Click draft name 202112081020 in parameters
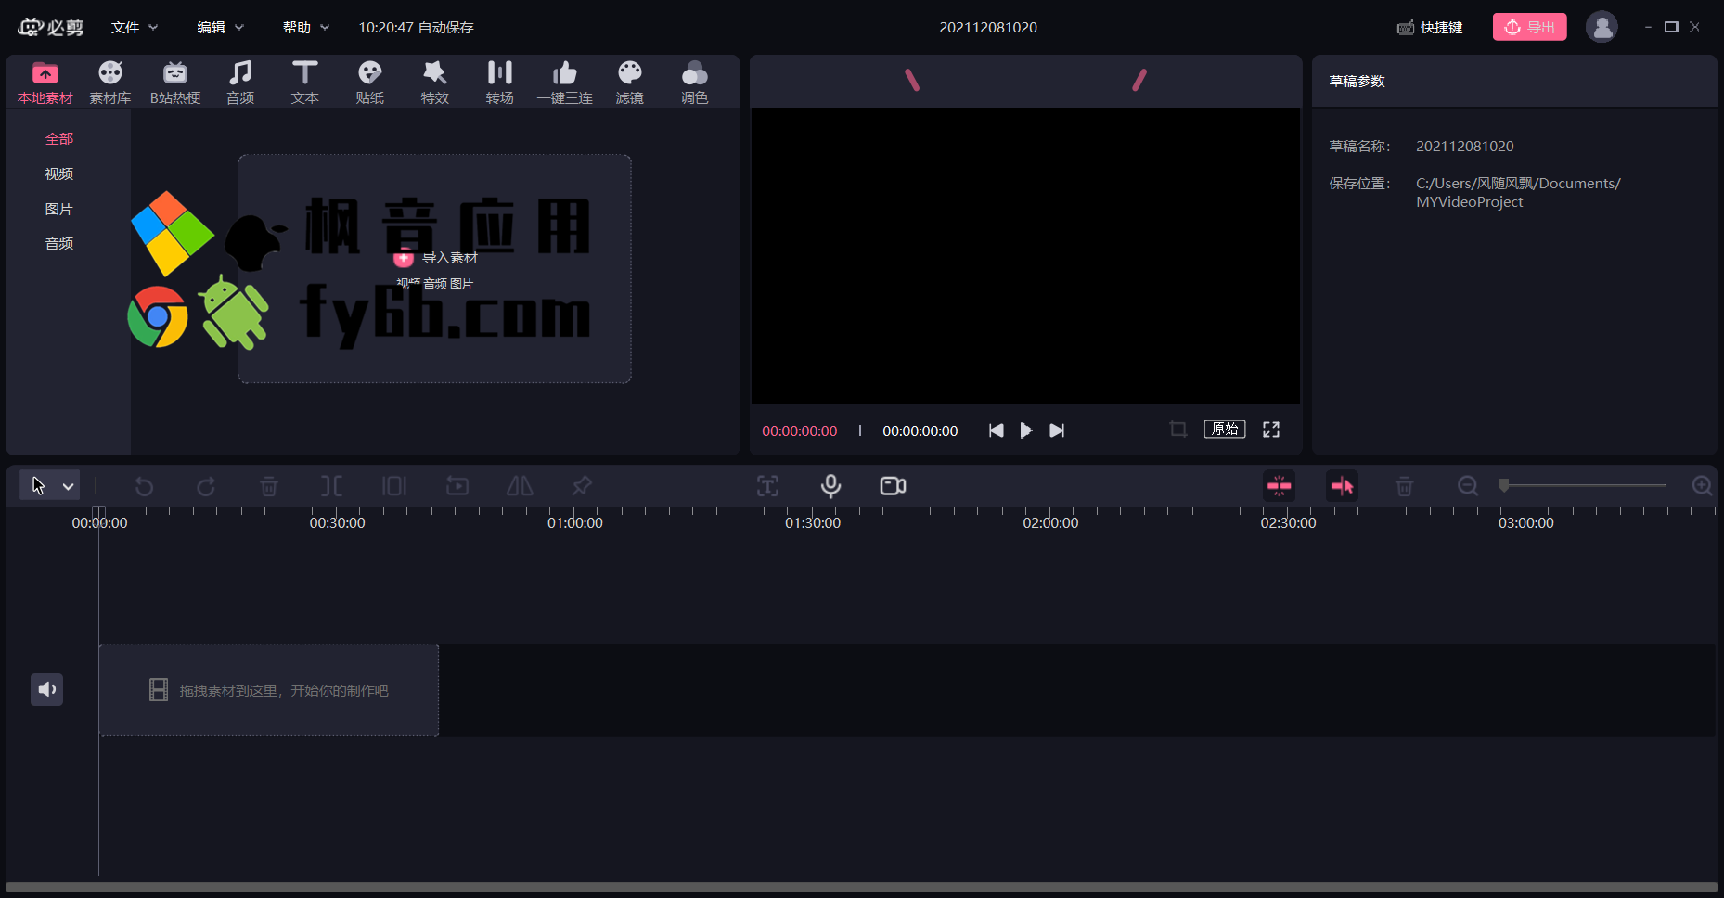Image resolution: width=1724 pixels, height=898 pixels. (x=1465, y=146)
